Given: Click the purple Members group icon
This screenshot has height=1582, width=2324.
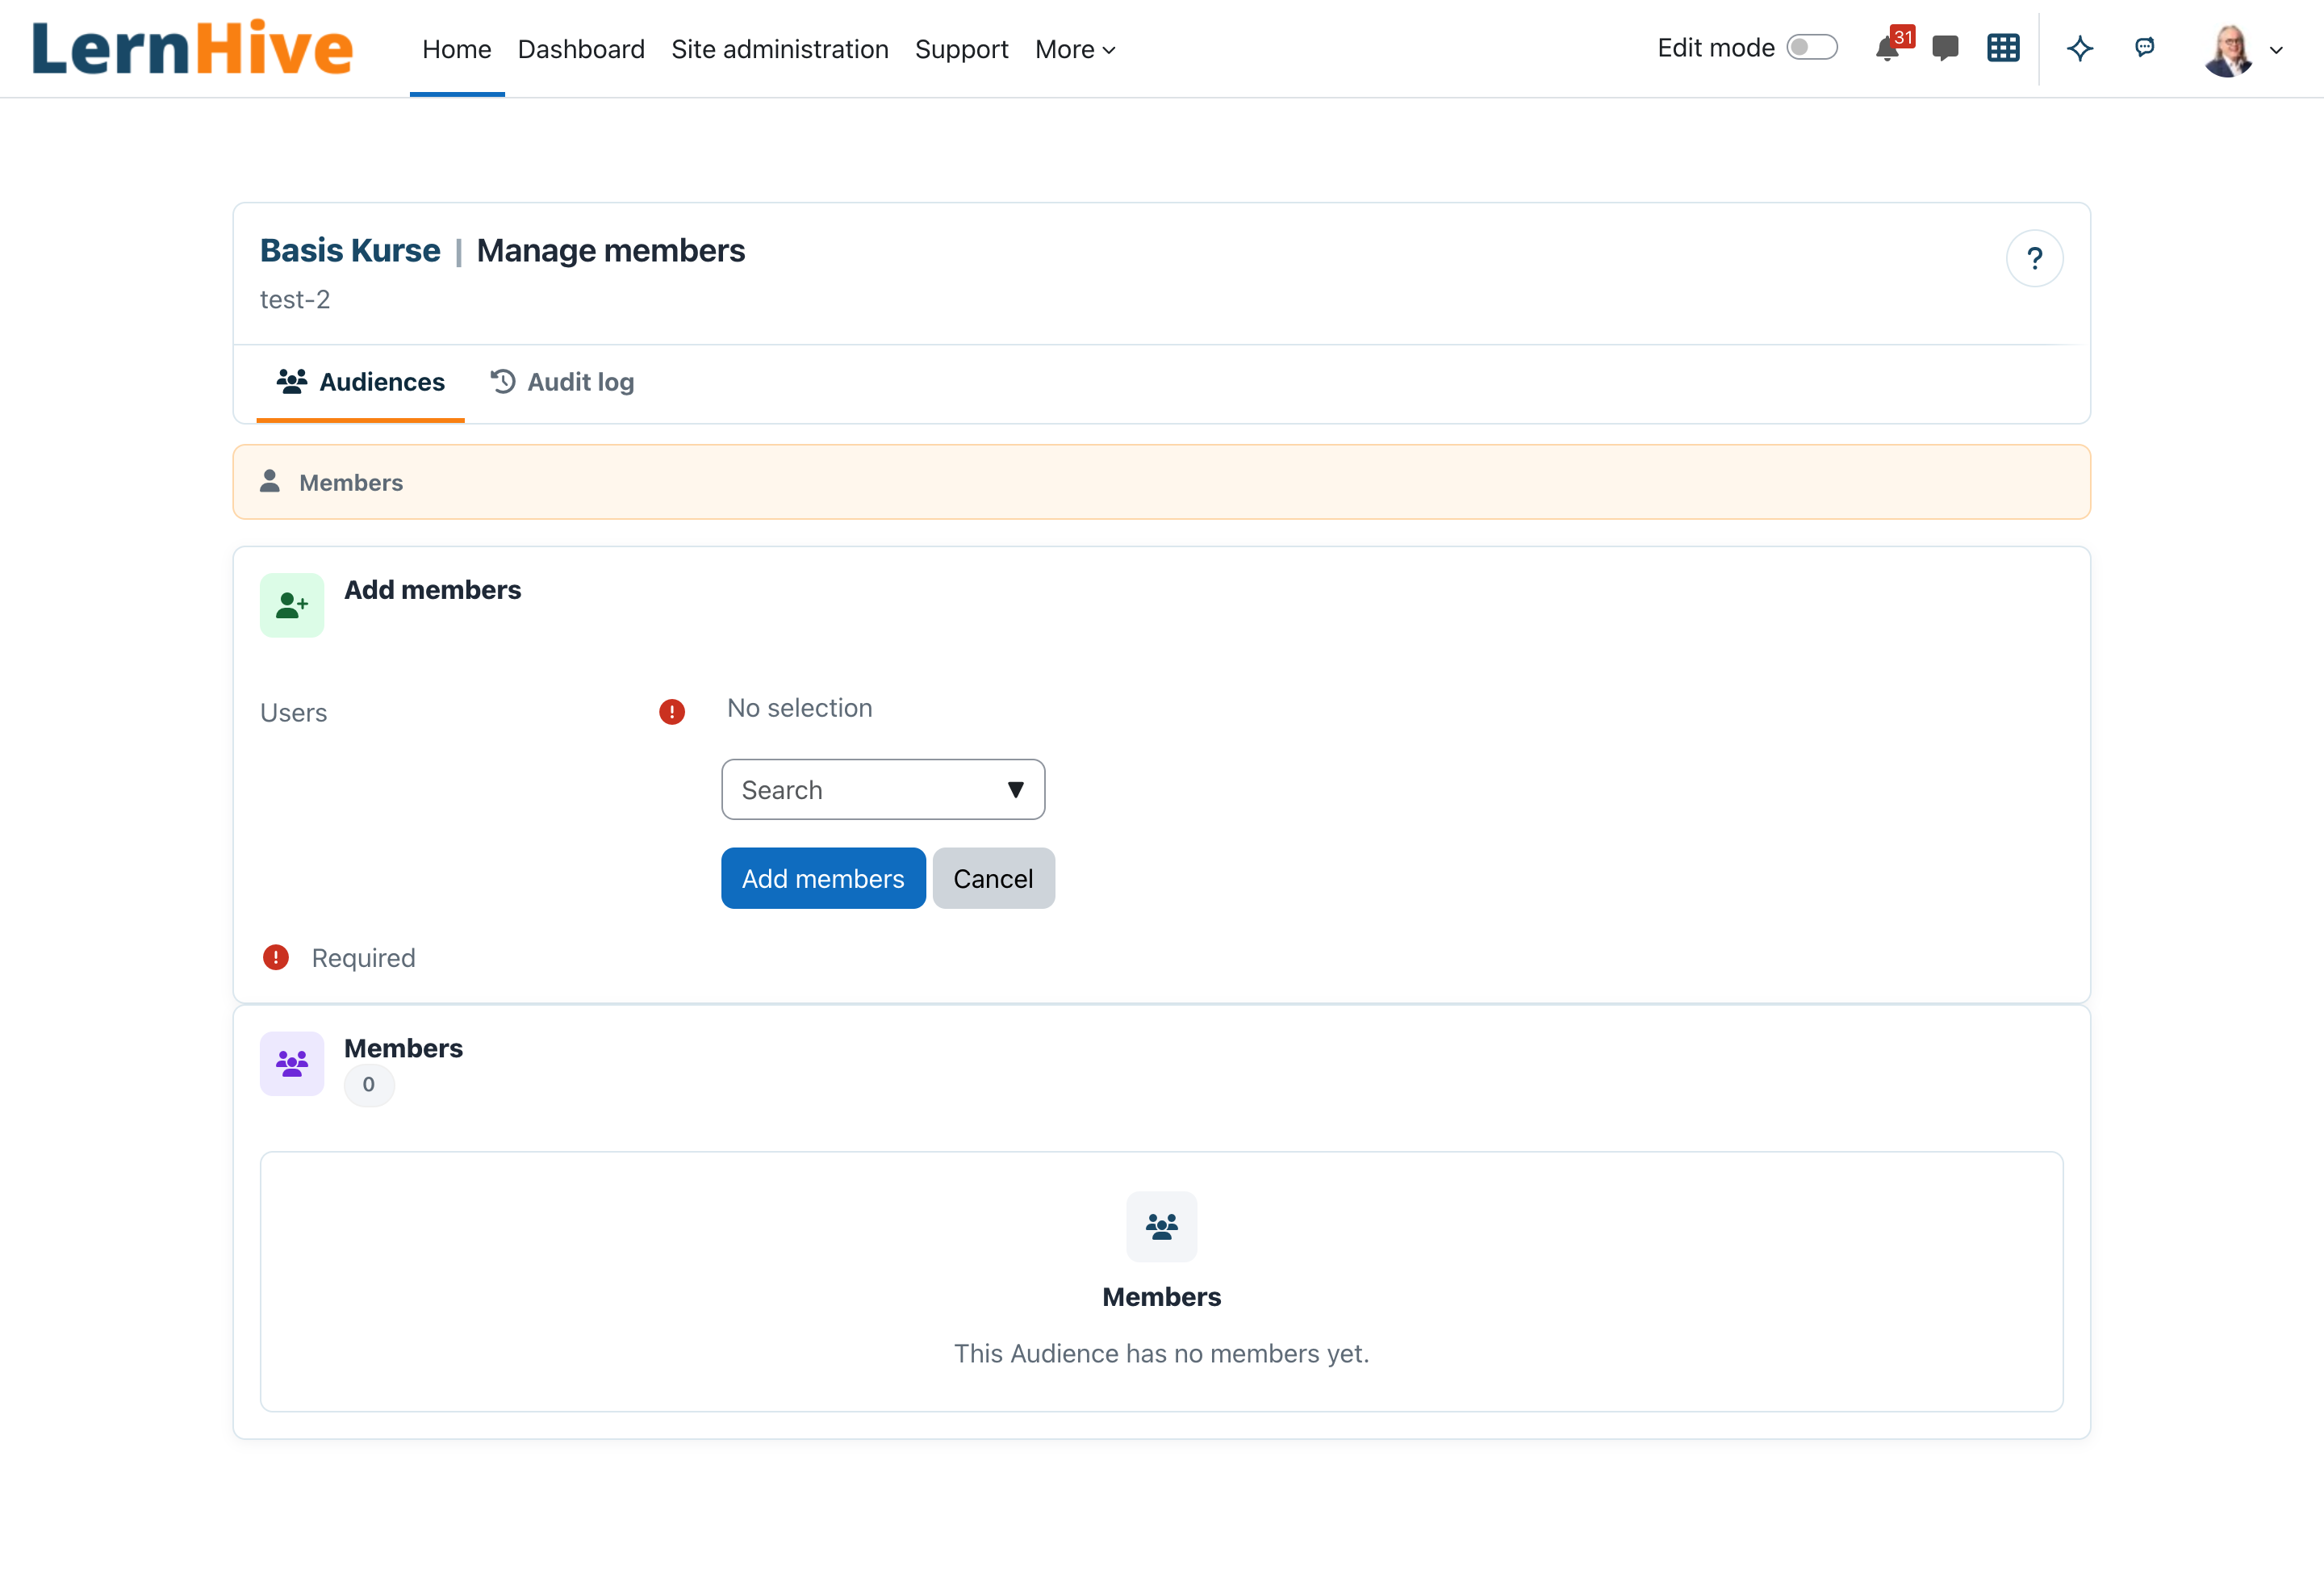Looking at the screenshot, I should tap(292, 1063).
